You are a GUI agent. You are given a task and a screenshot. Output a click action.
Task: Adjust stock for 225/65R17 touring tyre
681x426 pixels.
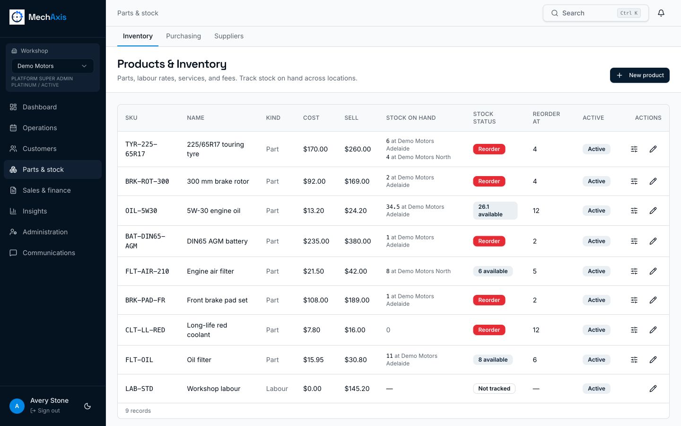click(634, 149)
